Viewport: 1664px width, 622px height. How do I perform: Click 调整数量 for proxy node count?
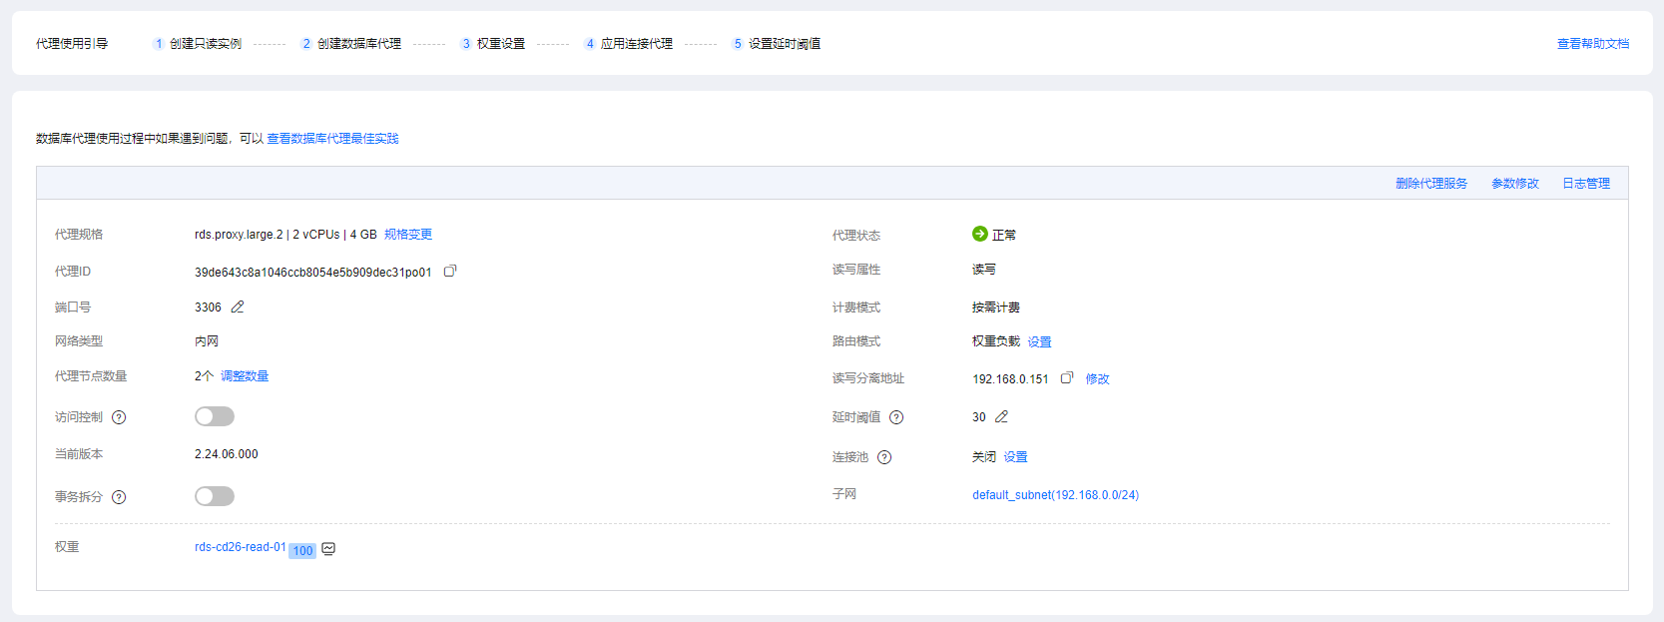tap(245, 376)
